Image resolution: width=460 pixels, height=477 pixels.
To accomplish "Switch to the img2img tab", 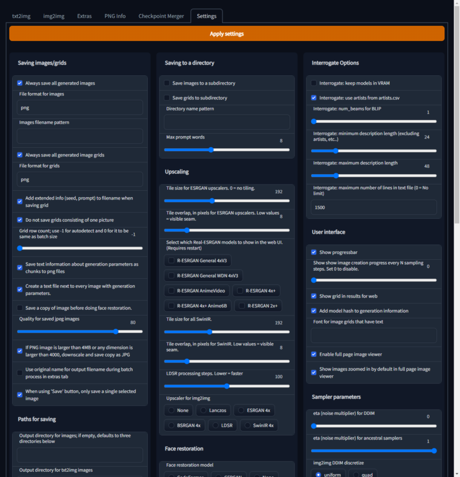I will pyautogui.click(x=53, y=16).
